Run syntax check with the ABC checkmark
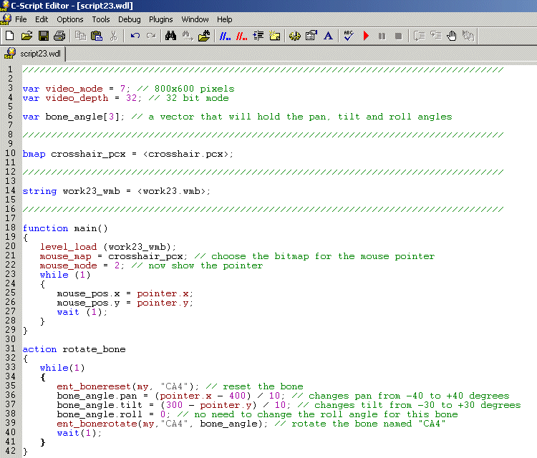The height and width of the screenshot is (458, 537). click(349, 35)
